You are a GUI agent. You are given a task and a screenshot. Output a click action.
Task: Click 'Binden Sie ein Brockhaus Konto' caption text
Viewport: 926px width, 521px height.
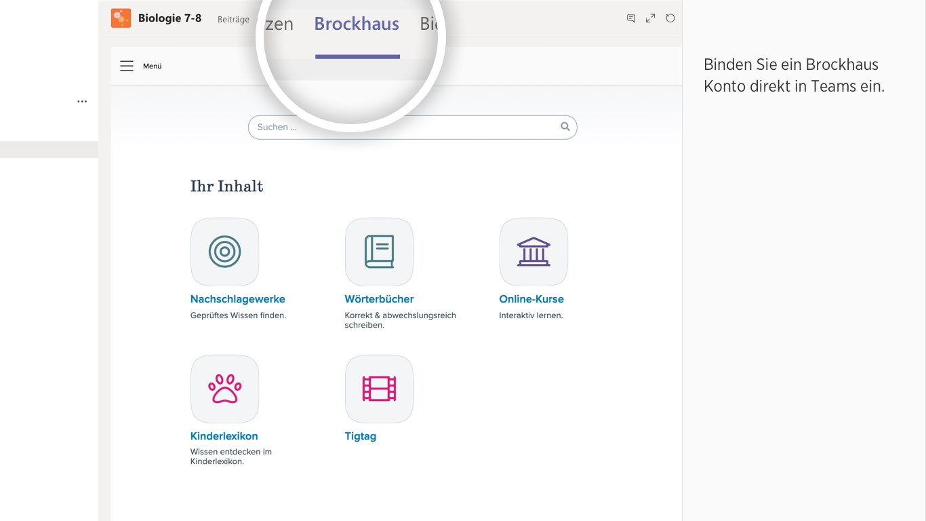click(x=794, y=75)
